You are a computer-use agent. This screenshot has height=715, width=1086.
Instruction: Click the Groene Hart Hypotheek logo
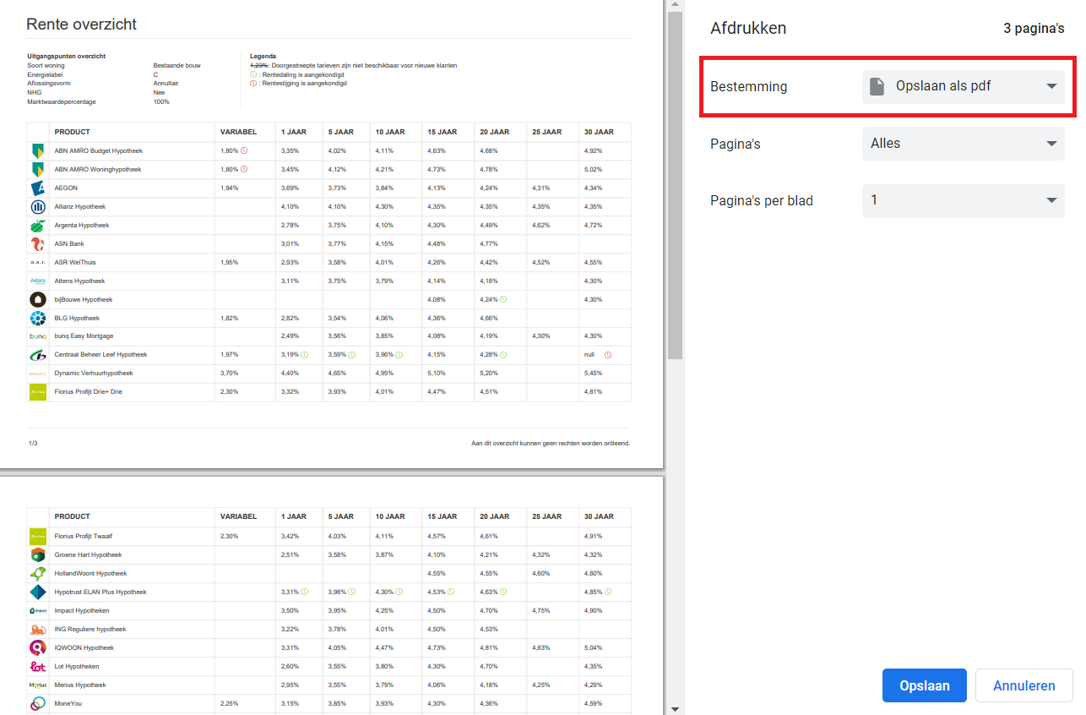click(37, 554)
